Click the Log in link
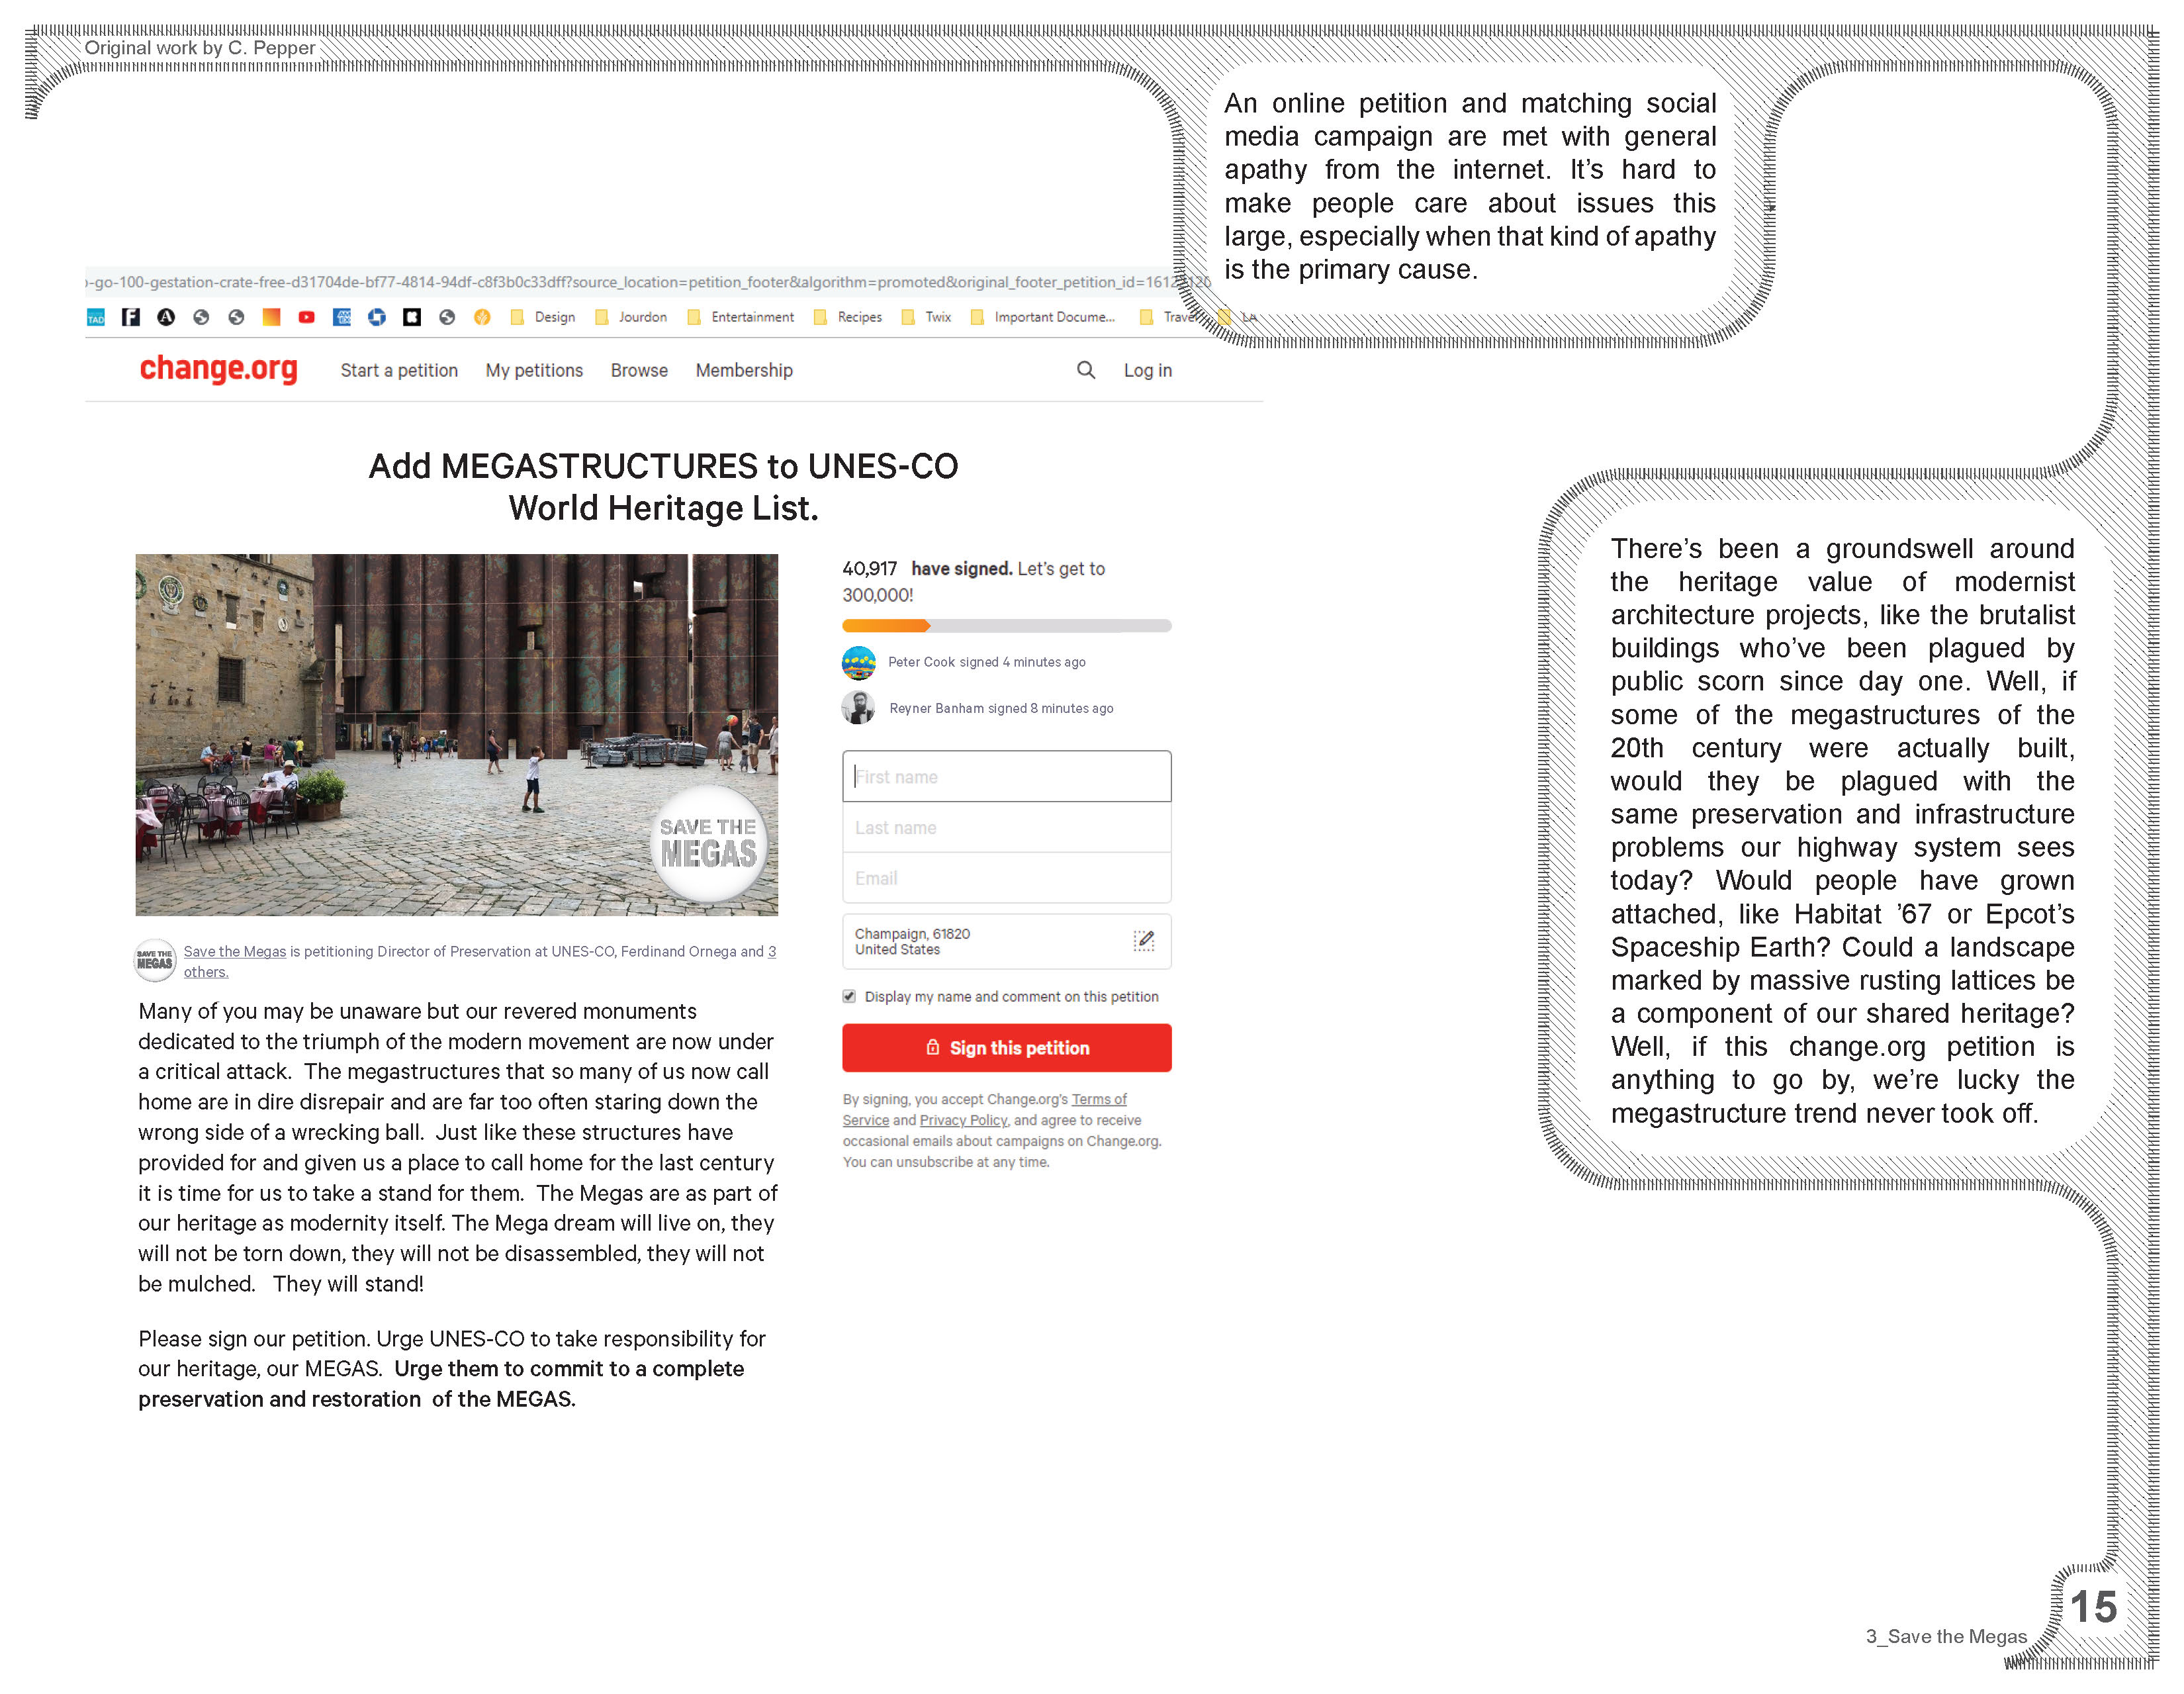The width and height of the screenshot is (2184, 1694). [x=1147, y=370]
